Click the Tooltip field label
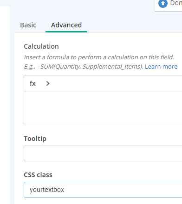The height and width of the screenshot is (204, 182). (x=35, y=139)
